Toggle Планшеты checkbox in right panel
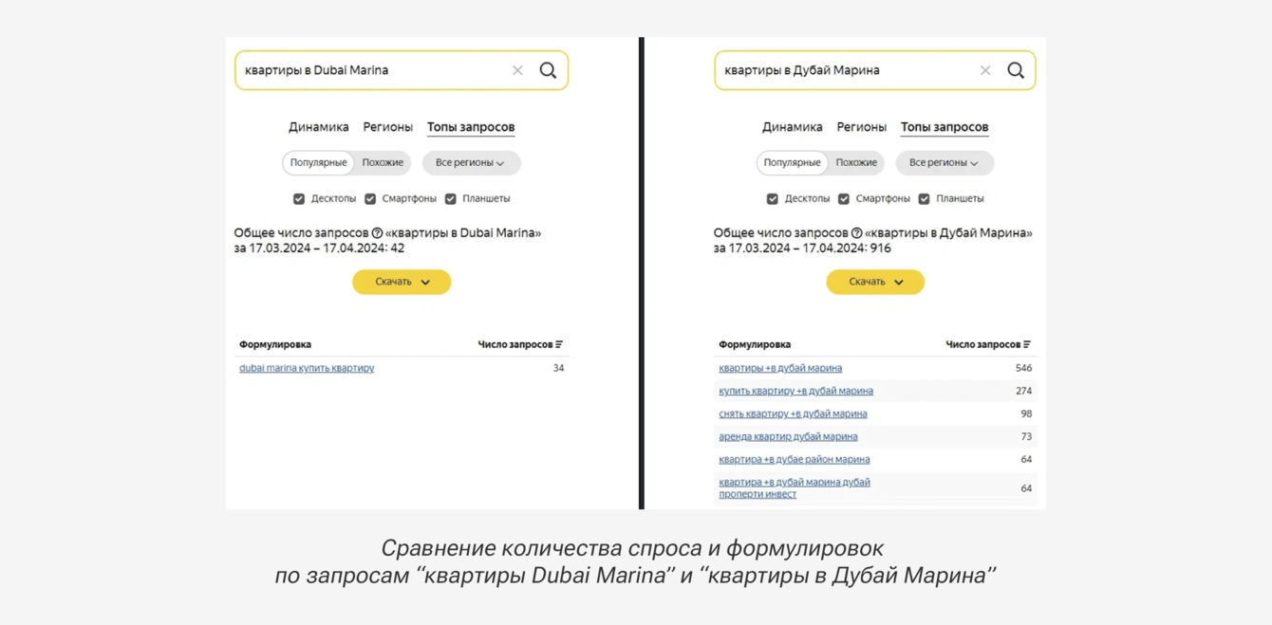 pos(925,199)
